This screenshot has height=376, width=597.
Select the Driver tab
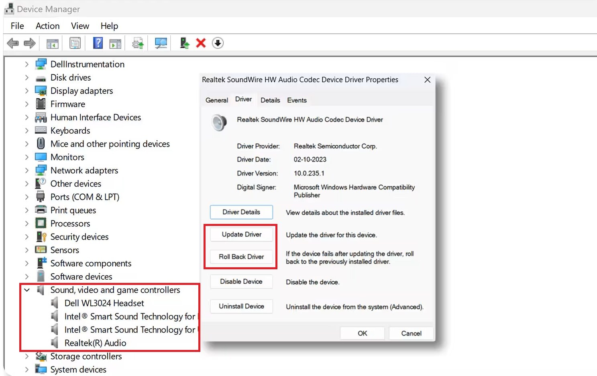tap(244, 99)
